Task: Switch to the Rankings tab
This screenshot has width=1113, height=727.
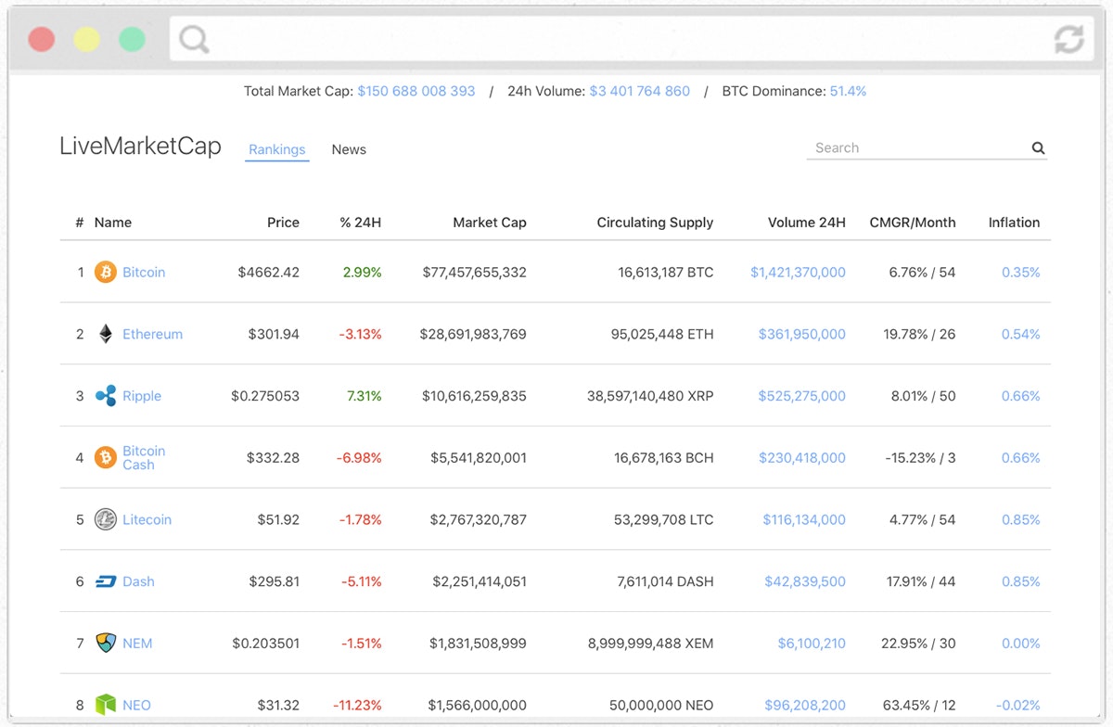Action: click(x=276, y=149)
